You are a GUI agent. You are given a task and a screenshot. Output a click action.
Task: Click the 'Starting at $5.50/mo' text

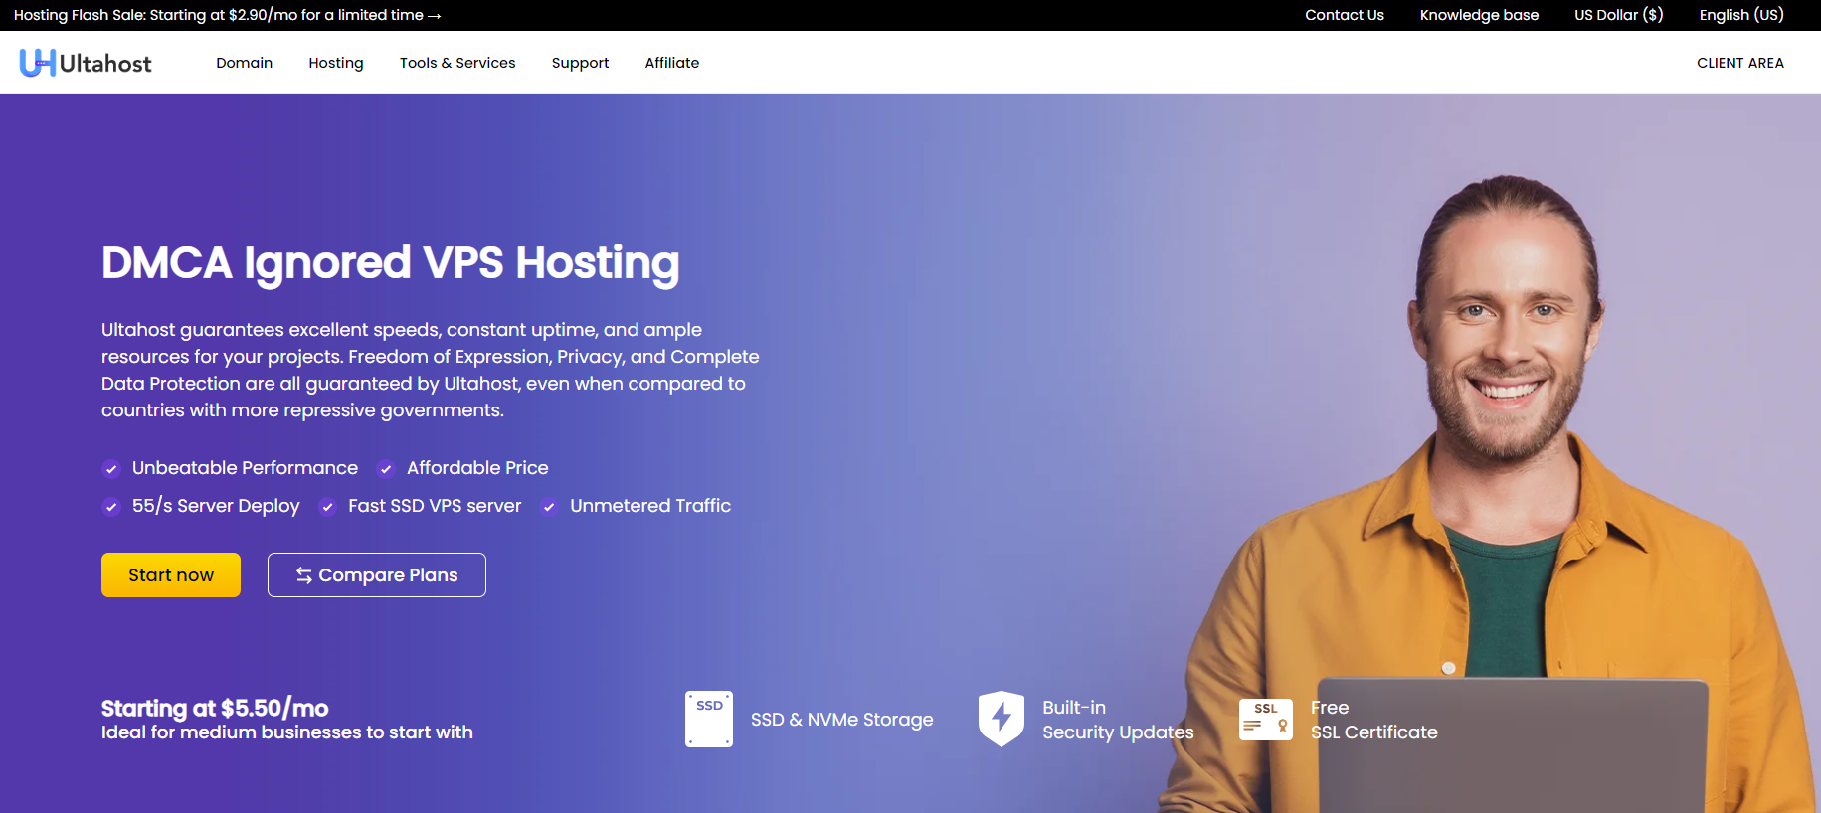click(215, 708)
